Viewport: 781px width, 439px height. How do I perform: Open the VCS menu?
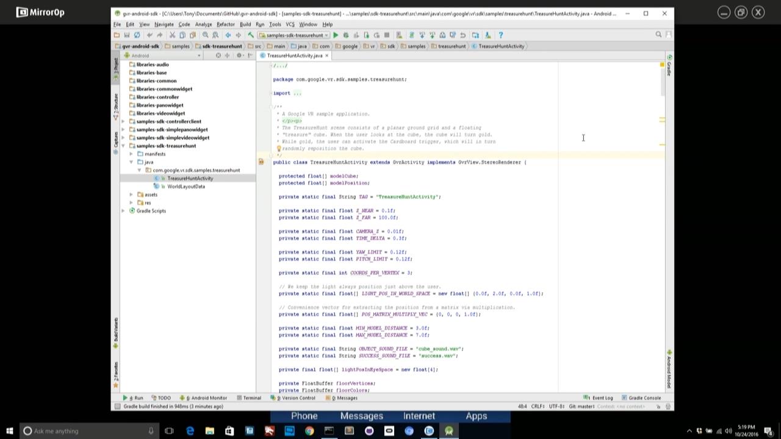coord(290,24)
